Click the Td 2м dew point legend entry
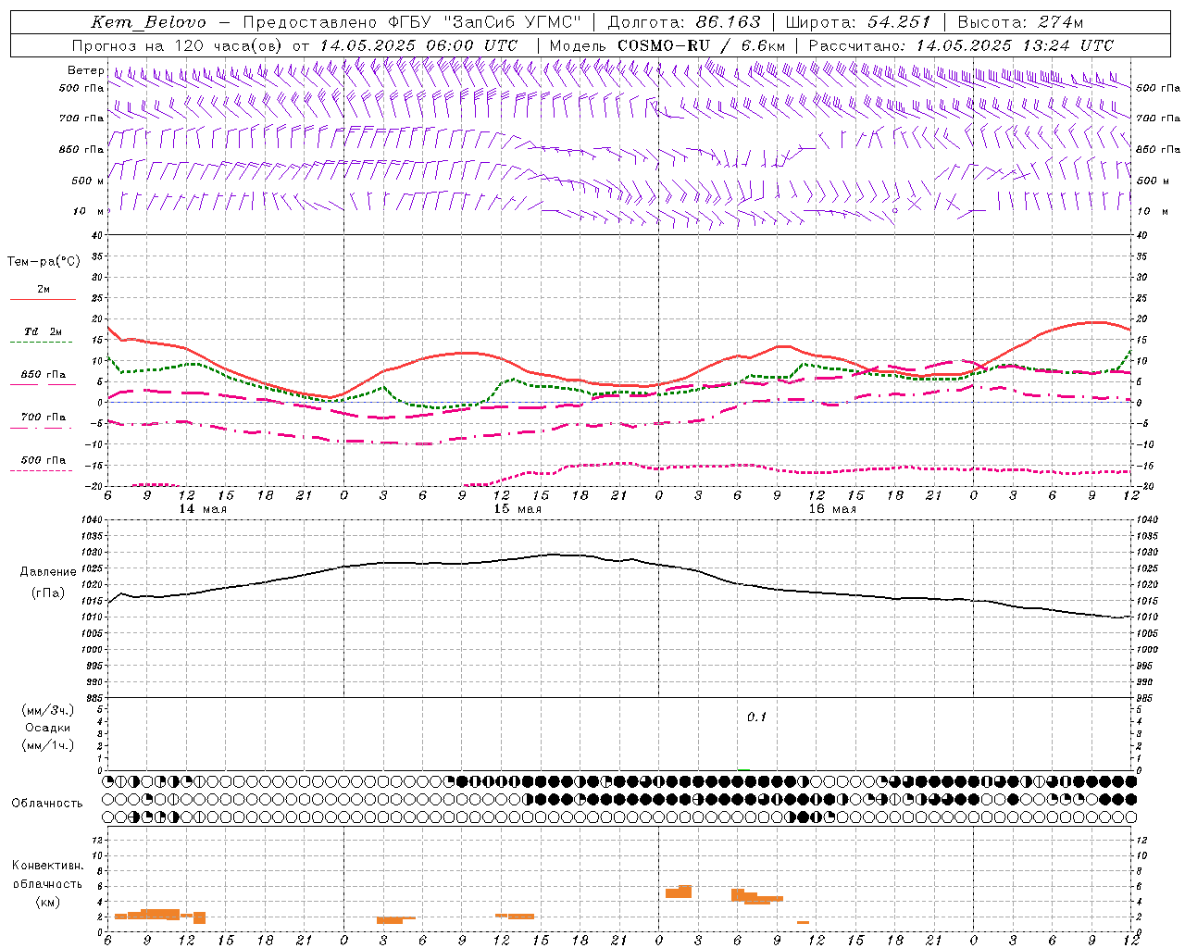Viewport: 1185px width, 948px height. pos(44,331)
